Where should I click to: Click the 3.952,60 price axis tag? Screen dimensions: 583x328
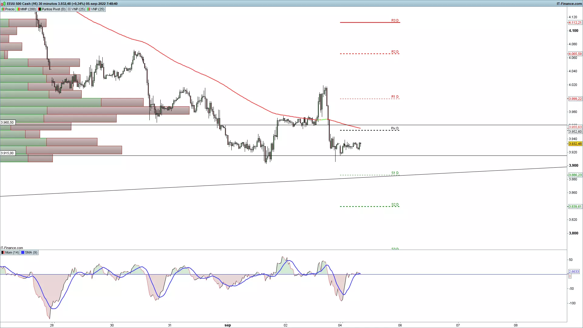(x=575, y=132)
